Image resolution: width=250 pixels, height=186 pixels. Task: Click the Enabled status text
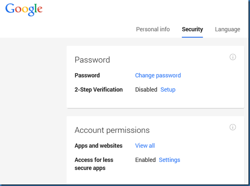tap(145, 160)
